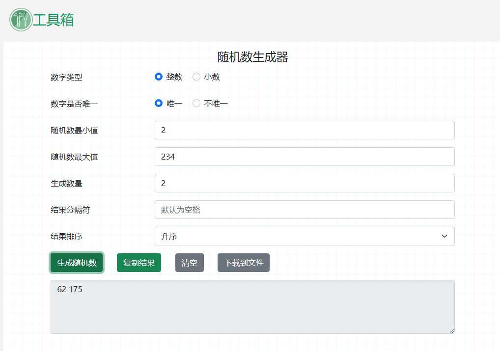Click 生成随机数 button
The height and width of the screenshot is (351, 500).
(77, 263)
